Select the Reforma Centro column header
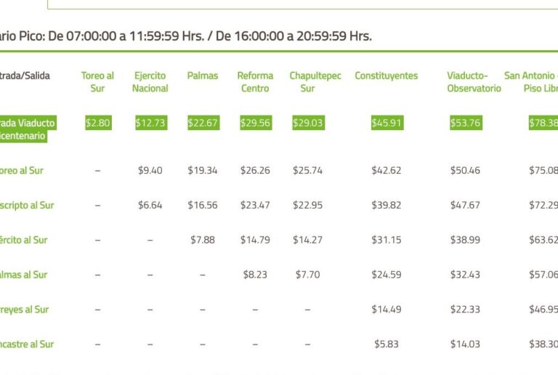 click(x=255, y=82)
